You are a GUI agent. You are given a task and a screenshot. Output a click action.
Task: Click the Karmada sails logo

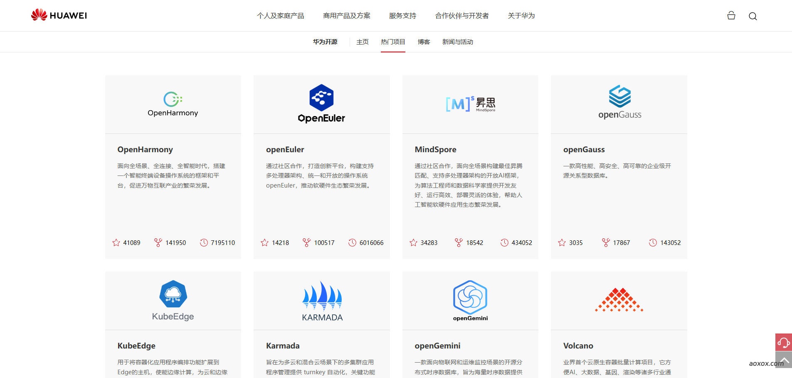[321, 296]
